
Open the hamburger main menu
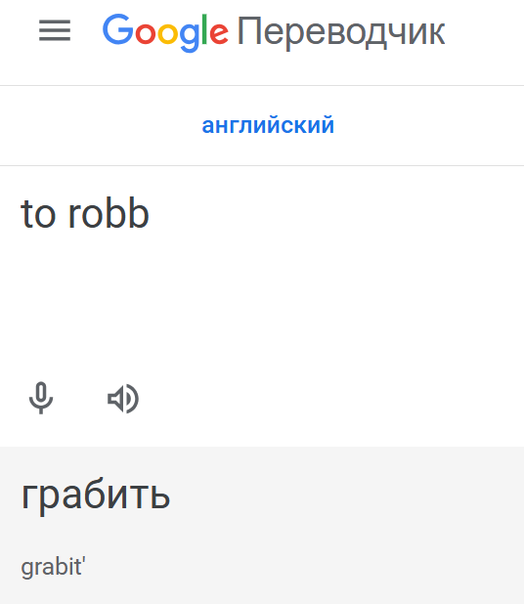(55, 30)
